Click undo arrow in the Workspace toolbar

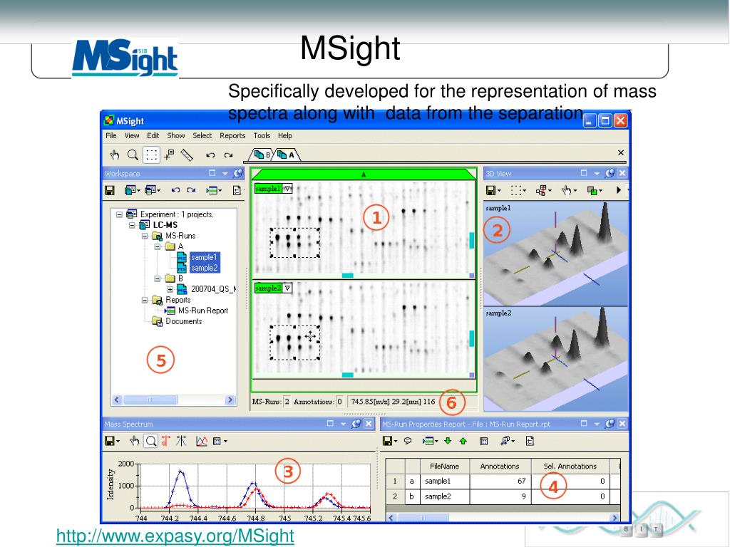click(x=175, y=189)
